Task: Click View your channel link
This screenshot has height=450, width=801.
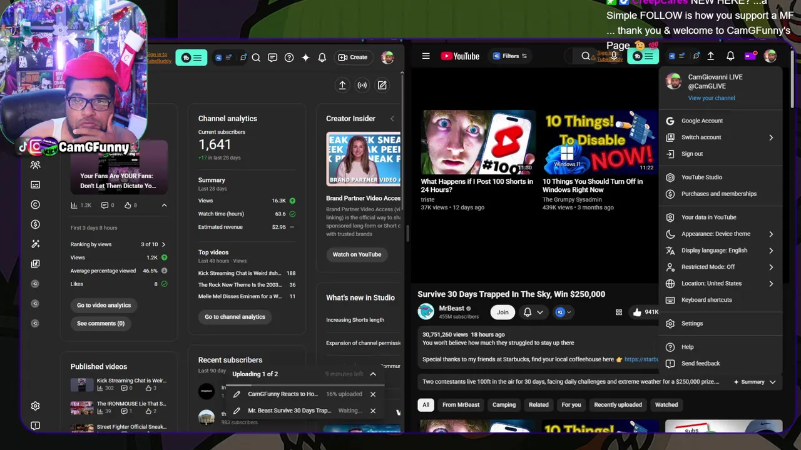Action: point(712,98)
